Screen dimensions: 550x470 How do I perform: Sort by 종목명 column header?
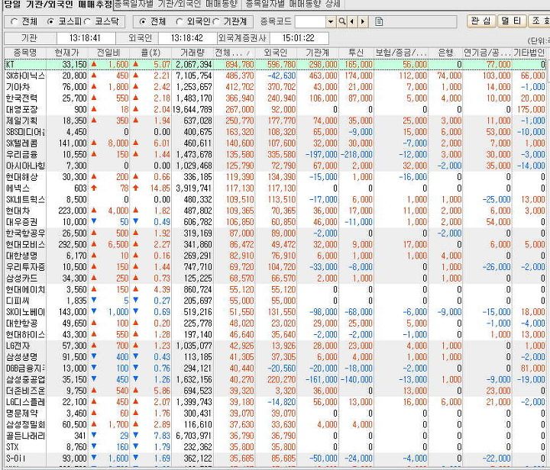coord(24,53)
